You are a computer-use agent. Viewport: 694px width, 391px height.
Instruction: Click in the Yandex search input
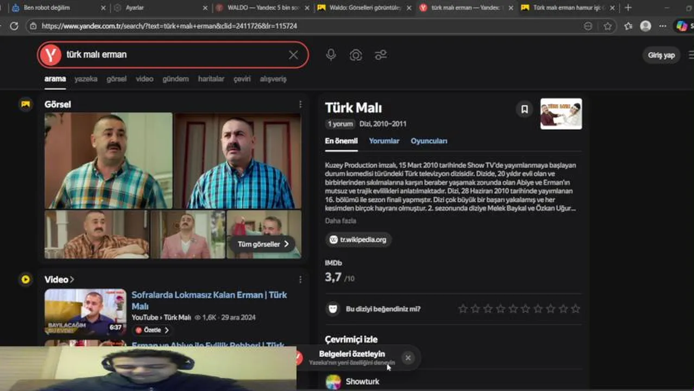[174, 55]
